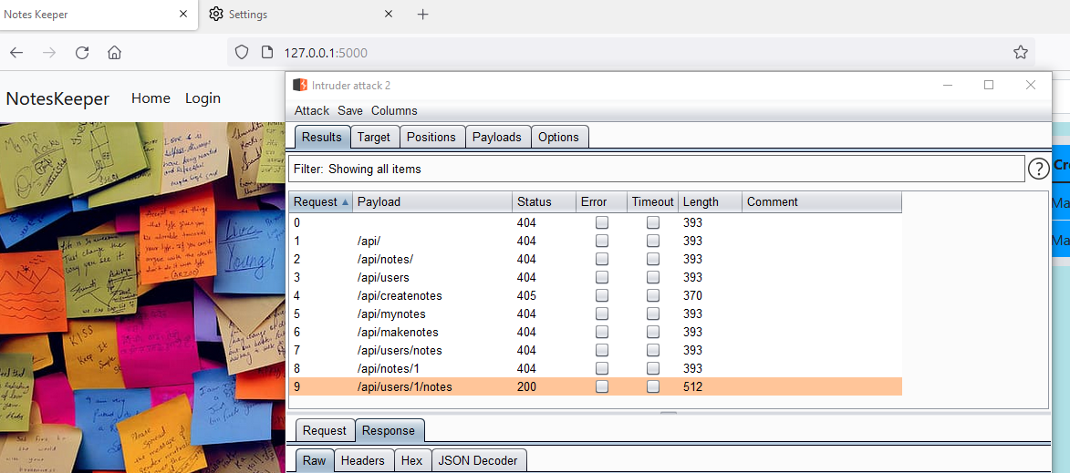The width and height of the screenshot is (1070, 473).
Task: Sort by the Payload column header
Action: 432,201
